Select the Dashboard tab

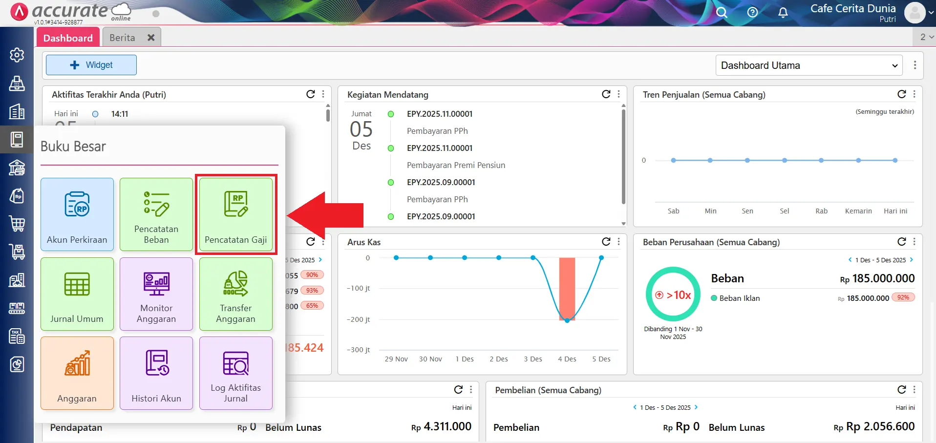click(x=68, y=38)
